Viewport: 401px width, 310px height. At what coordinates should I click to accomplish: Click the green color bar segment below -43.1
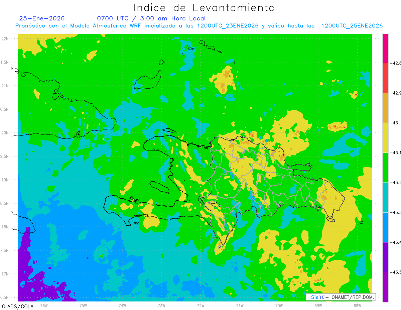coord(385,167)
